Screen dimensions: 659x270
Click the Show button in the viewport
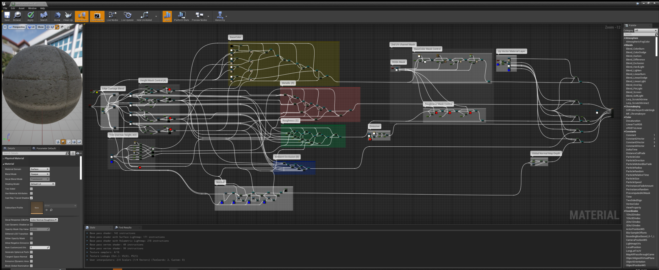(41, 27)
